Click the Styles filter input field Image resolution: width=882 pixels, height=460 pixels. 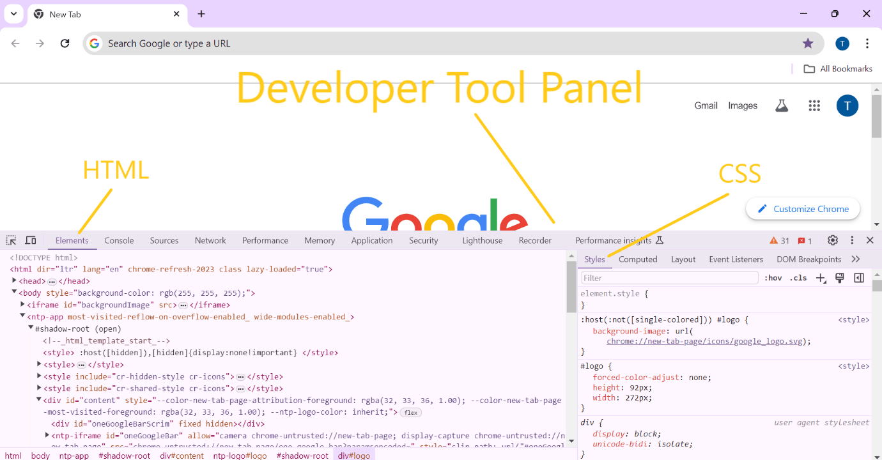(670, 278)
